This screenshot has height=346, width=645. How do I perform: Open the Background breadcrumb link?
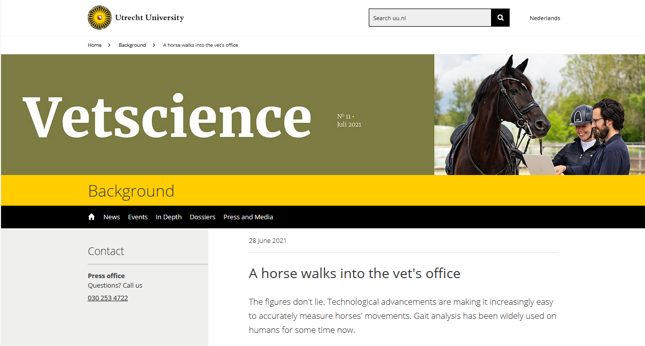pyautogui.click(x=132, y=45)
